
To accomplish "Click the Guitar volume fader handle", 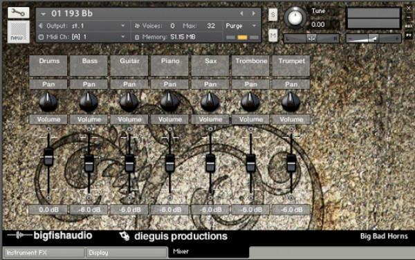I will (x=129, y=163).
